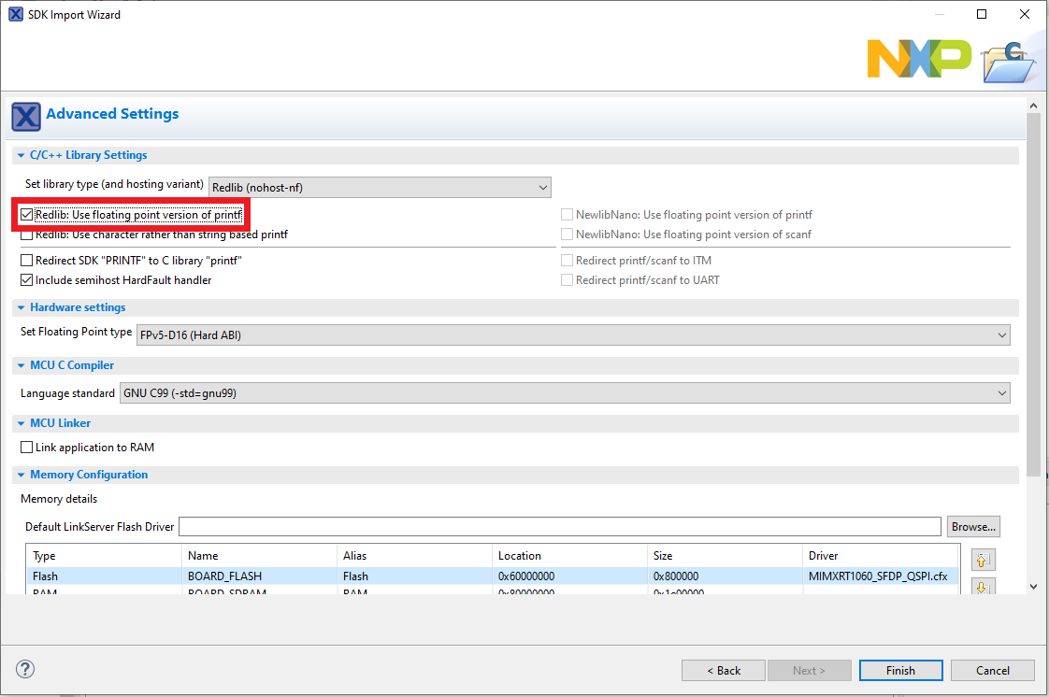Open the Language standard dropdown
Screen dimensions: 1049x697
click(565, 393)
